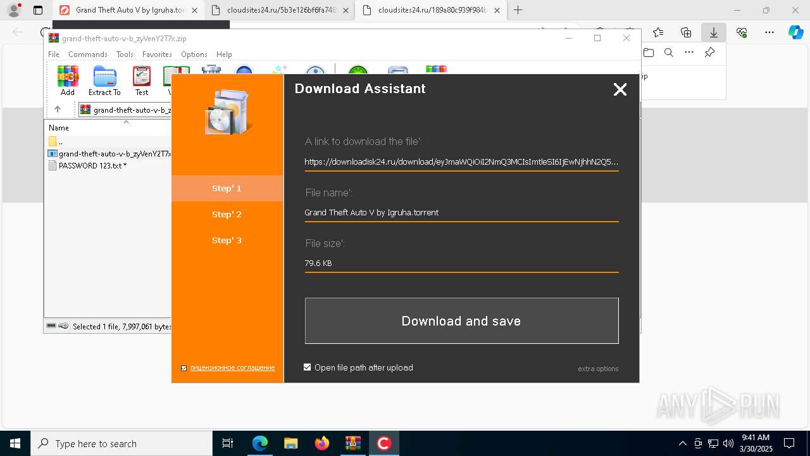Open Edge favorites star icon
The image size is (810, 456).
[658, 32]
